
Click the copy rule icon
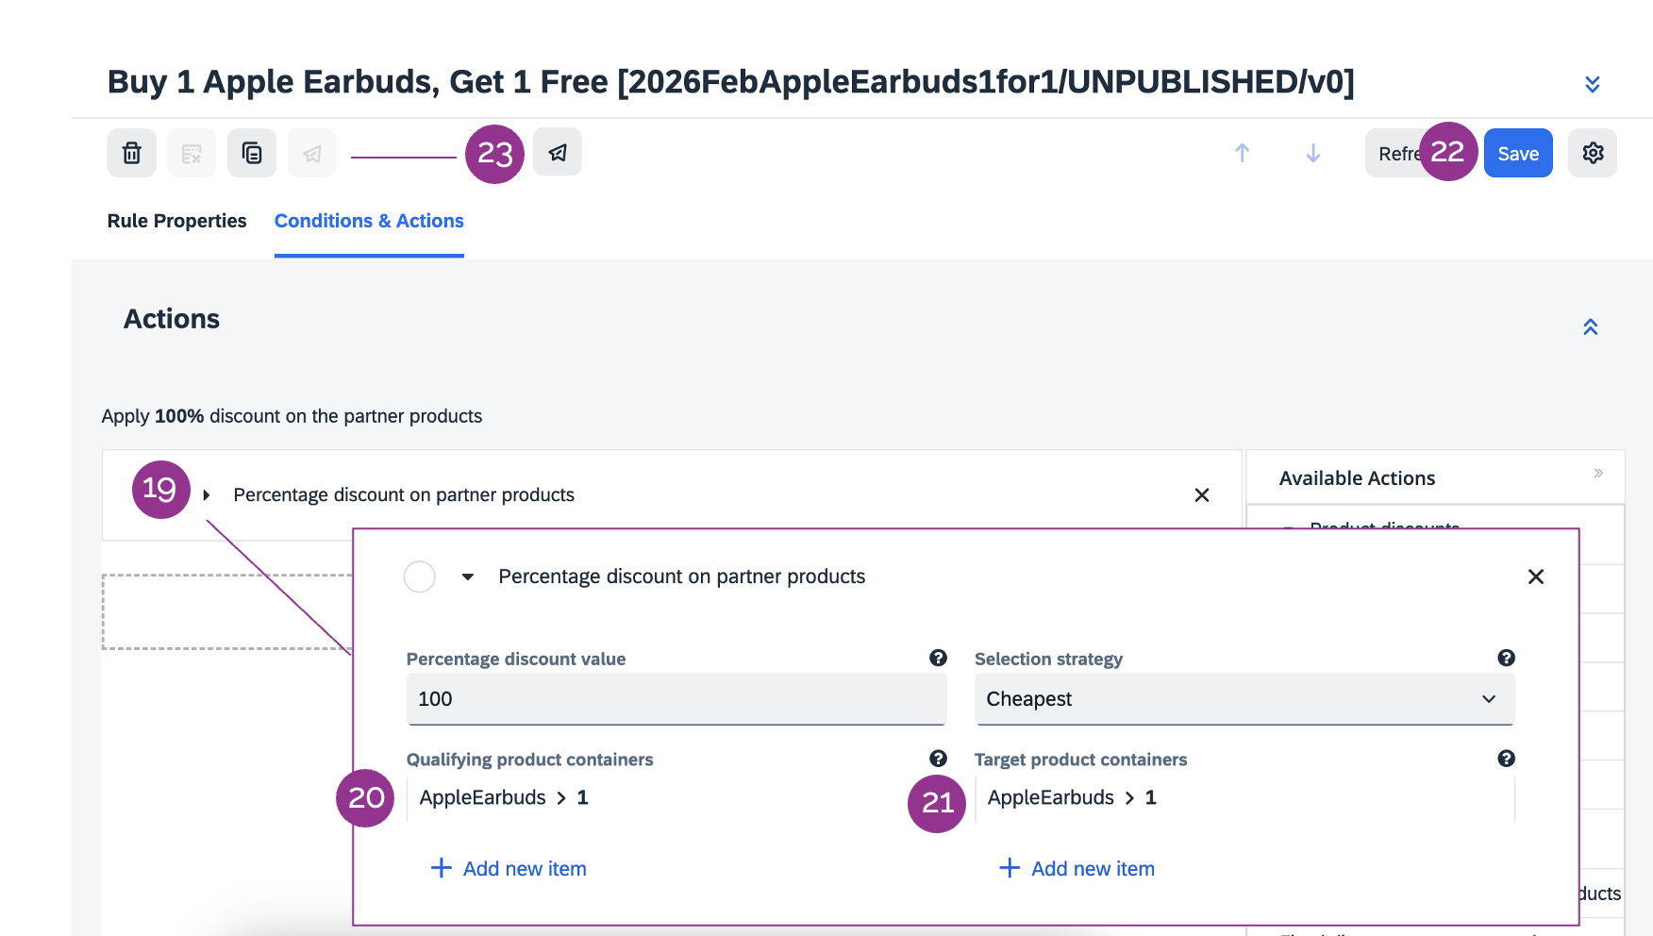(x=252, y=153)
